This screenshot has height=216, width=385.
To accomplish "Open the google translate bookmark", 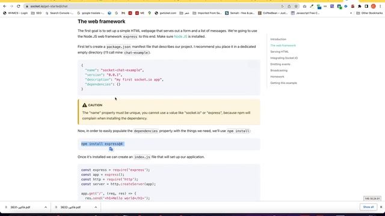I will click(91, 13).
